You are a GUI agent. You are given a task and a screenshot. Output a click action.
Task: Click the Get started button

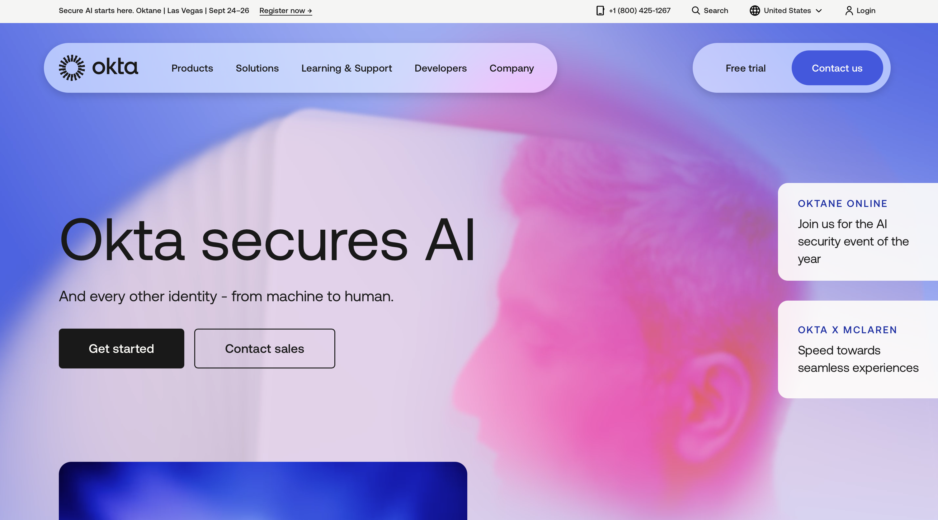click(121, 349)
